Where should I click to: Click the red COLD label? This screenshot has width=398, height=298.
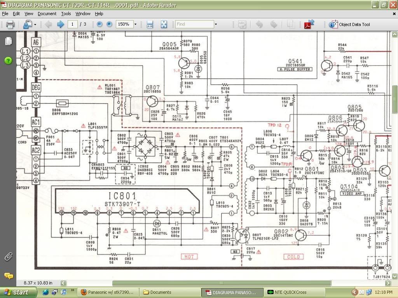pyautogui.click(x=293, y=257)
